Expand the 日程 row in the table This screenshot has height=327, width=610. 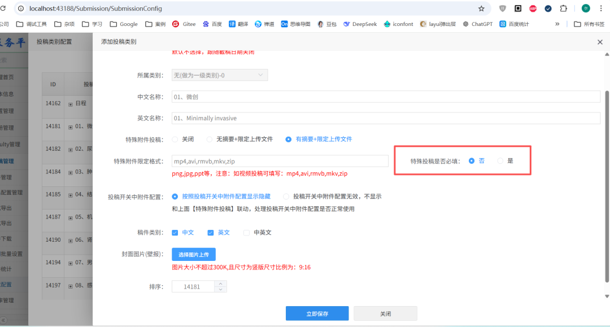click(71, 104)
